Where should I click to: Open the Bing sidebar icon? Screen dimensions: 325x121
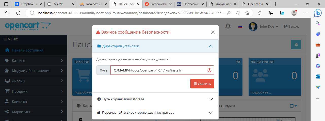[x=318, y=13]
